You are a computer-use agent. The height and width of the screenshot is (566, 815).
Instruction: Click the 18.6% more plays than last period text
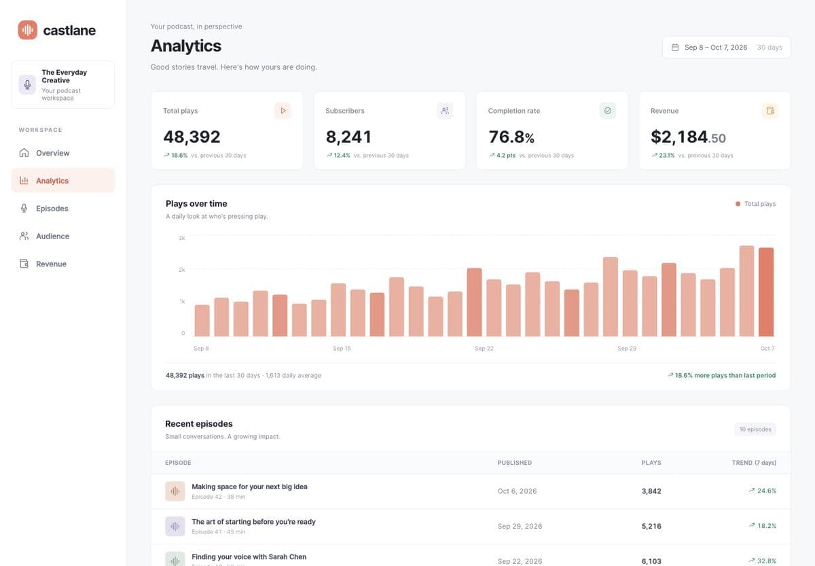pos(721,375)
